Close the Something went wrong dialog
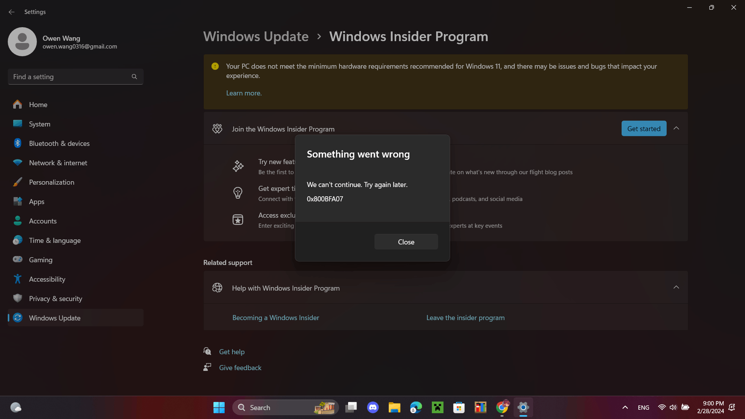The width and height of the screenshot is (745, 419). [x=406, y=242]
